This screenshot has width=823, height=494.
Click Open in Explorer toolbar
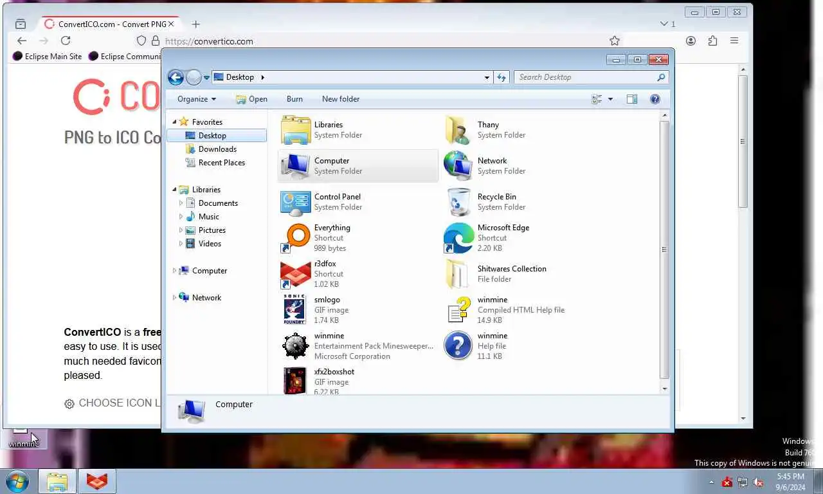251,99
